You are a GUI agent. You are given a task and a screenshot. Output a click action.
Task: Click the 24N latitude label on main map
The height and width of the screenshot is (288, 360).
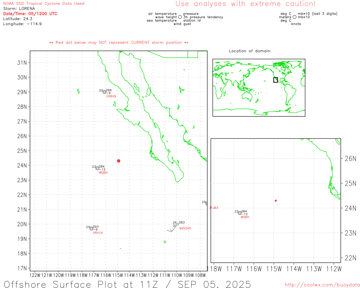coord(22,165)
